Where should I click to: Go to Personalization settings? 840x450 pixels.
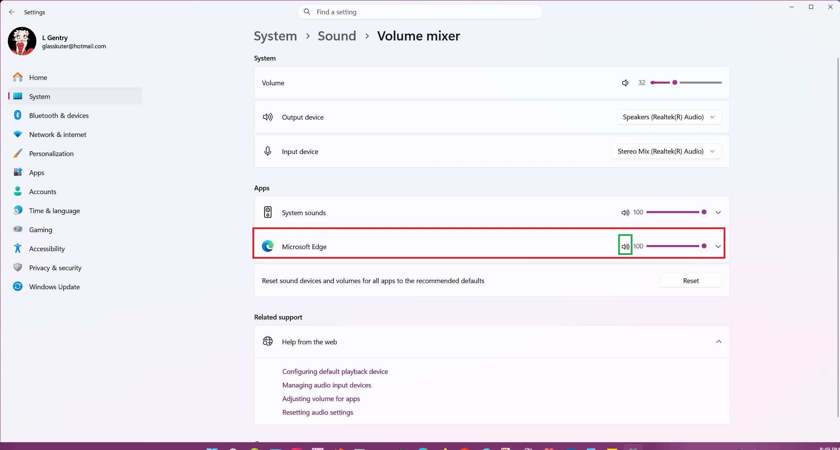[x=75, y=154]
